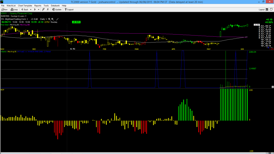The width and height of the screenshot is (274, 154).
Task: Open the Tools menu
Action: [x=46, y=6]
